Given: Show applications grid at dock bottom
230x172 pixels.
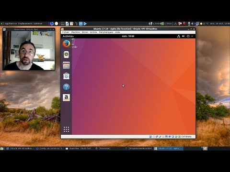Looking at the screenshot, I should 66,129.
